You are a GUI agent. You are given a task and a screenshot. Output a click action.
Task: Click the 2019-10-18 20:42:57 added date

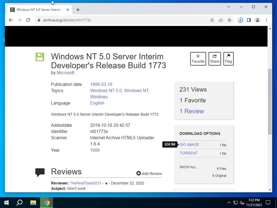pyautogui.click(x=110, y=125)
